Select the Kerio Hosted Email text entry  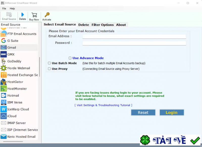21,137
